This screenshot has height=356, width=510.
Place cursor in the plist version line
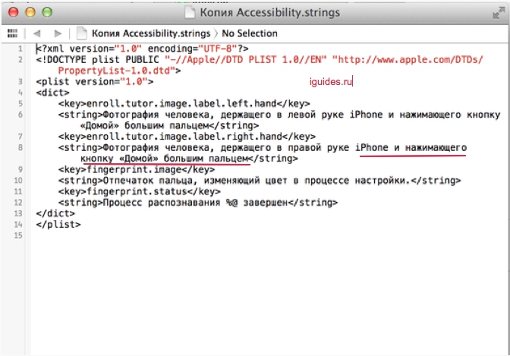click(x=95, y=81)
